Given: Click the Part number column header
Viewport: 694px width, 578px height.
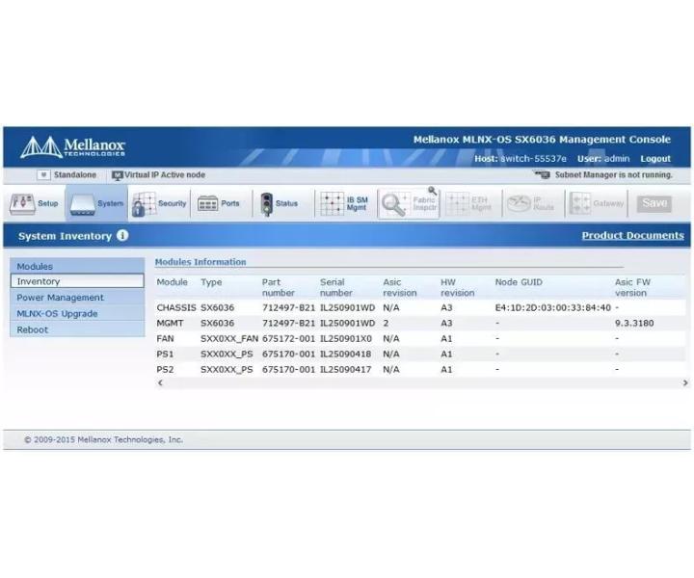Looking at the screenshot, I should pyautogui.click(x=278, y=287).
